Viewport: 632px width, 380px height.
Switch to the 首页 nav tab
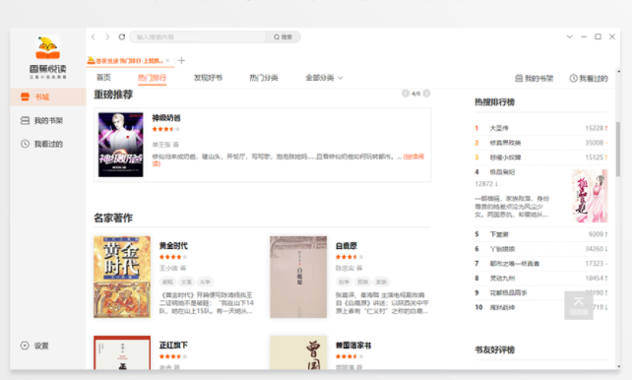coord(103,78)
